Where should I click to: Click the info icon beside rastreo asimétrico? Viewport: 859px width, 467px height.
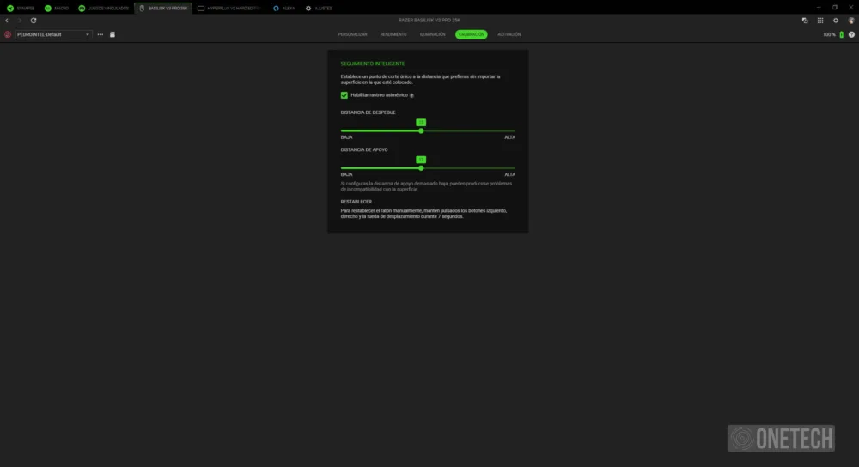pyautogui.click(x=411, y=95)
